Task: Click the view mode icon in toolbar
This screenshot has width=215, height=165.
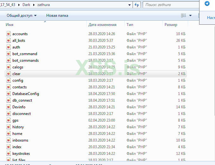Action: tap(184, 16)
